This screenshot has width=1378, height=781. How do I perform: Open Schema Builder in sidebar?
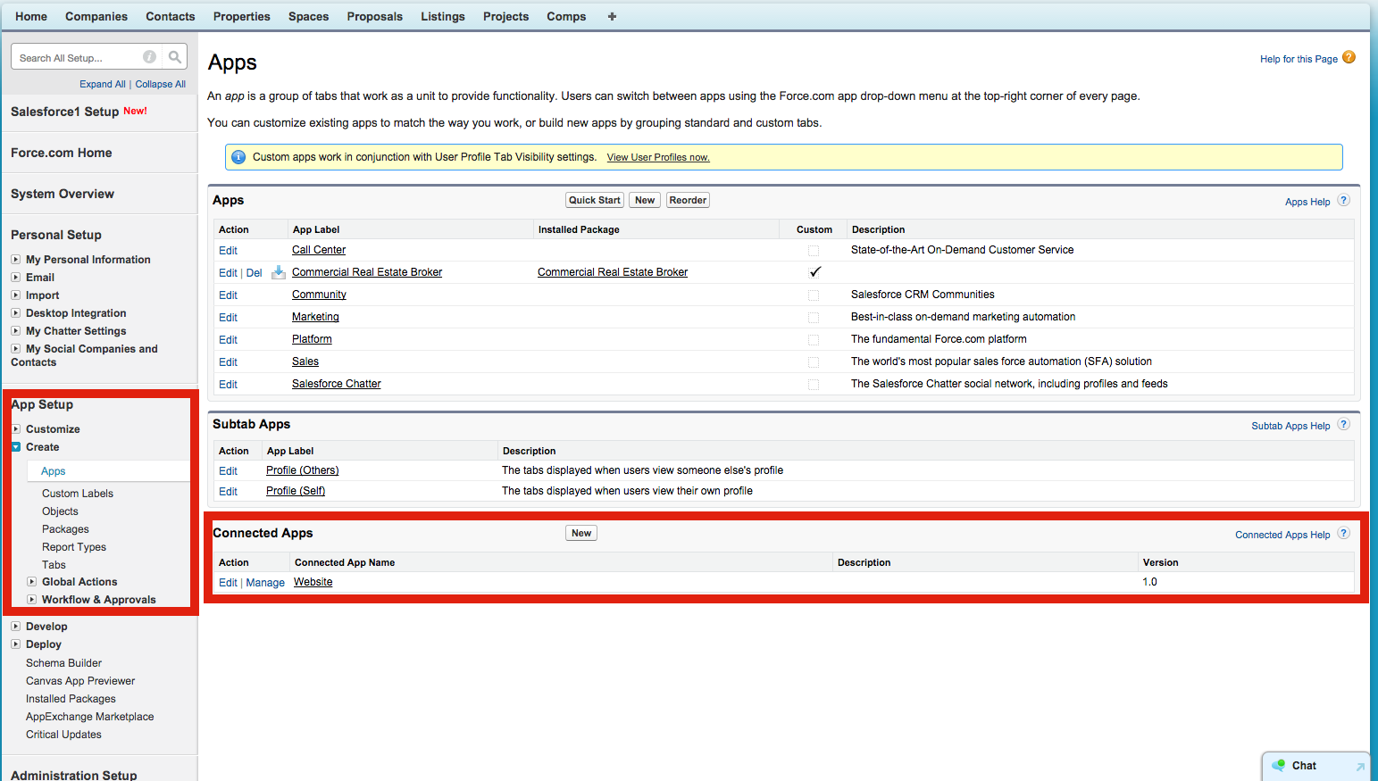pos(63,663)
